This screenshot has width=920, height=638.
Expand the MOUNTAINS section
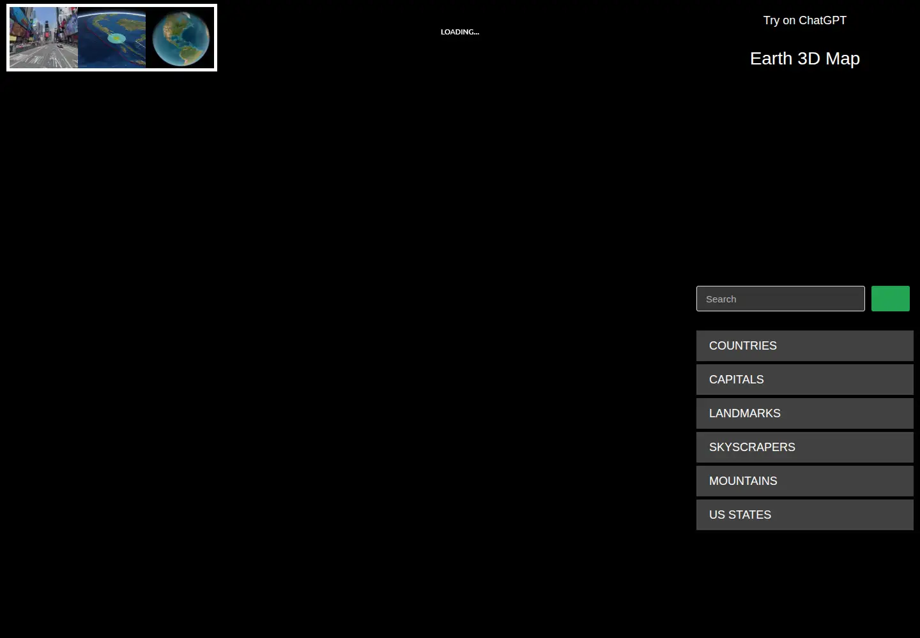(x=804, y=481)
